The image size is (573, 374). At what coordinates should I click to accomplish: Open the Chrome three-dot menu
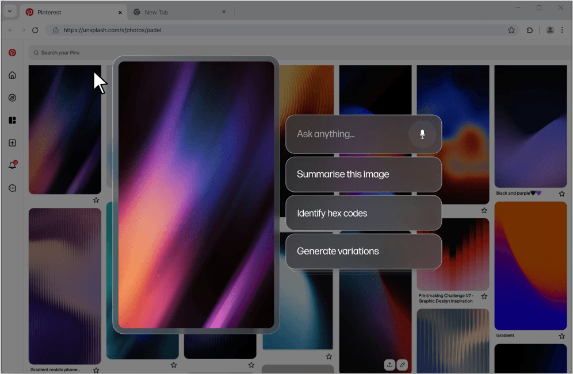click(x=562, y=30)
